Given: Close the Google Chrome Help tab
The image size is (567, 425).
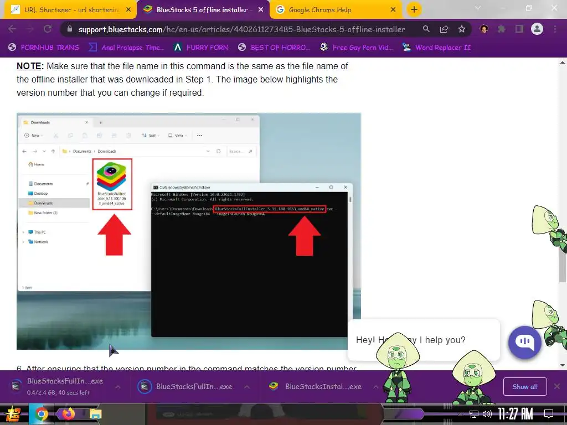Looking at the screenshot, I should coord(393,10).
